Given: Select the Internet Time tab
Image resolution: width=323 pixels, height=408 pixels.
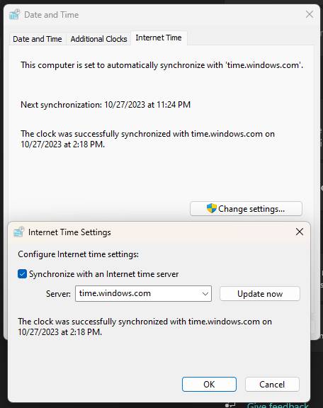Looking at the screenshot, I should 159,38.
